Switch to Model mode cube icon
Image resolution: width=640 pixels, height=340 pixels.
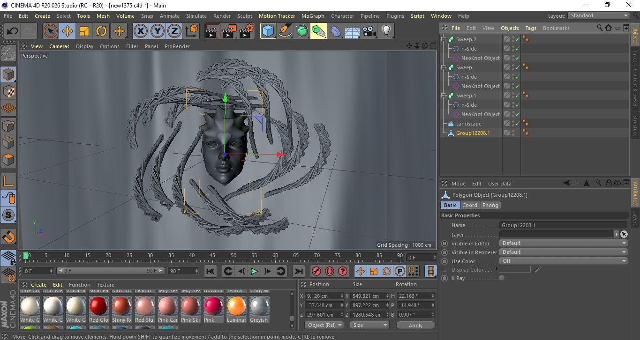click(x=8, y=74)
